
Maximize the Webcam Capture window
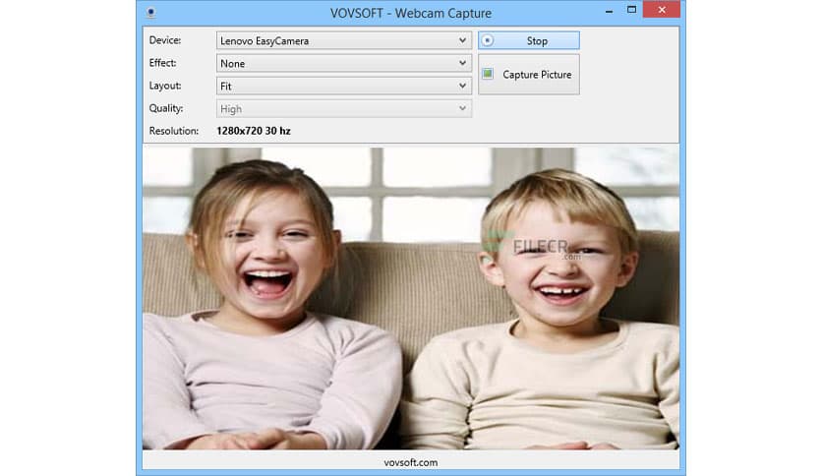point(631,10)
